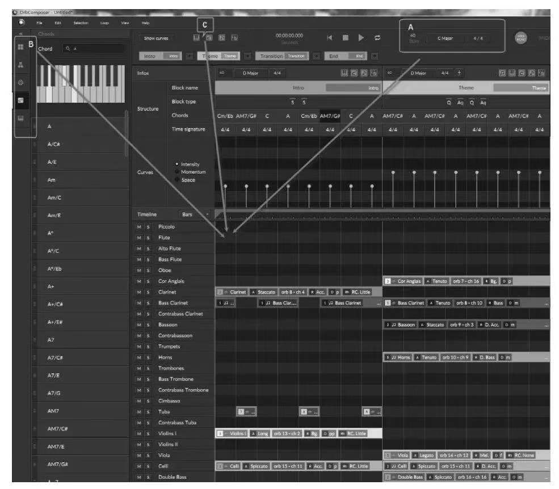This screenshot has height=489, width=559.
Task: Click the search magnifier in Chord field
Action: [x=68, y=48]
